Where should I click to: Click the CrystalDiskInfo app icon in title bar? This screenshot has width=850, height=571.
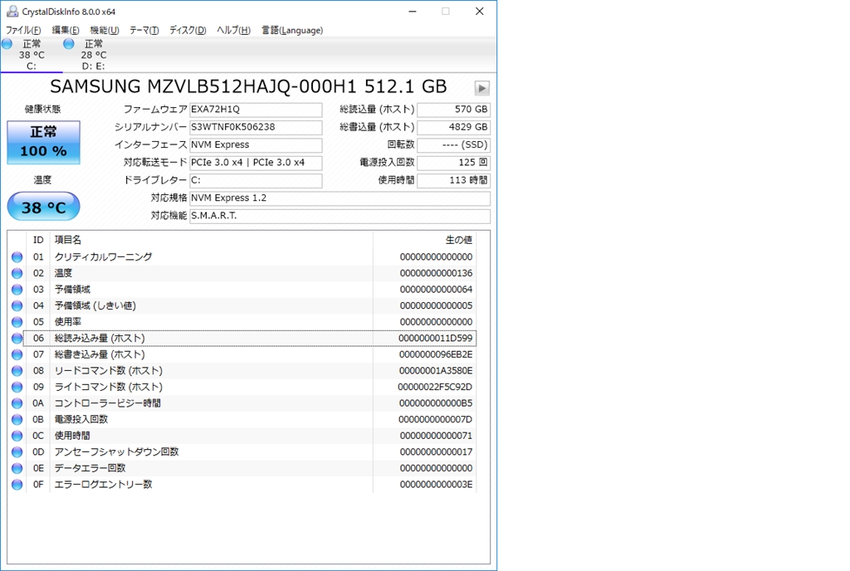click(x=12, y=11)
